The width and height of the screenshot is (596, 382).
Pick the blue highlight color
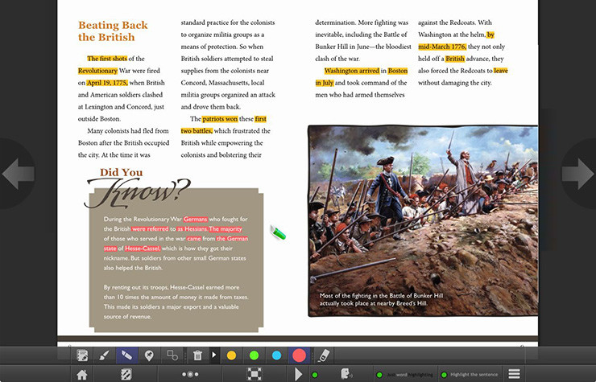pos(277,355)
